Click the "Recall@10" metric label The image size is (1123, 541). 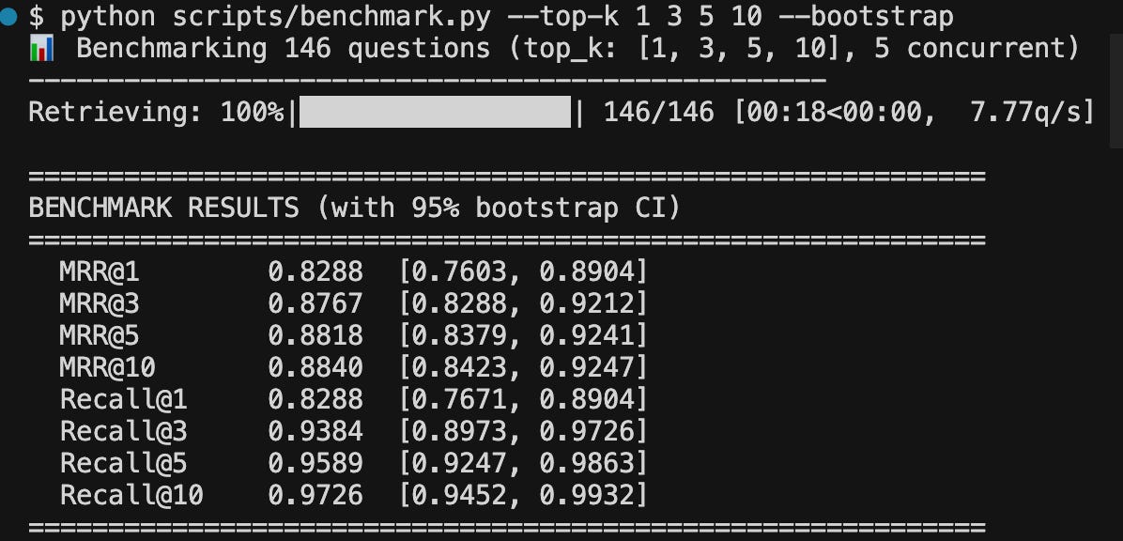[131, 494]
